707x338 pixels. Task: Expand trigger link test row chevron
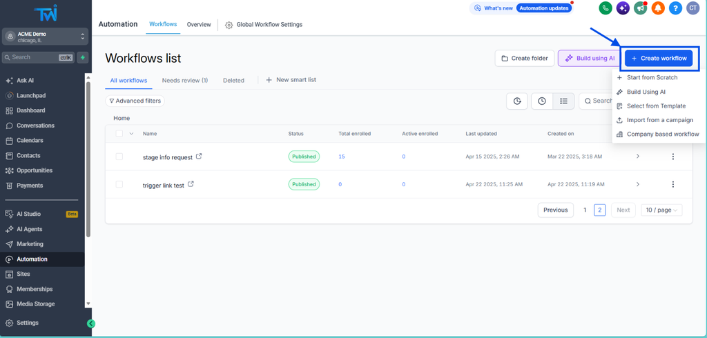[x=637, y=184]
